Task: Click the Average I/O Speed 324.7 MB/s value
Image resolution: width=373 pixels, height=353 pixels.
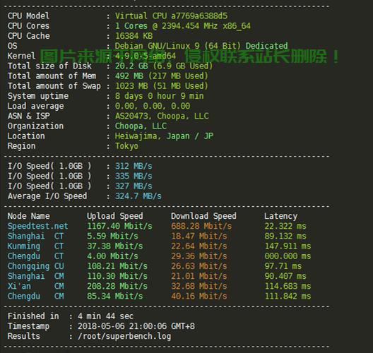Action: (x=138, y=196)
